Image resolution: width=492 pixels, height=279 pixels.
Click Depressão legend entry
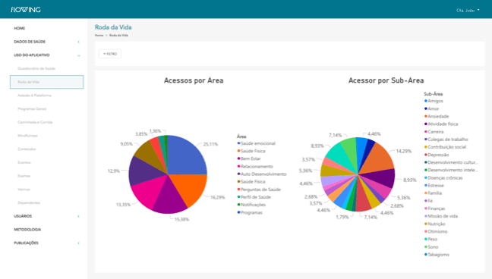click(437, 155)
